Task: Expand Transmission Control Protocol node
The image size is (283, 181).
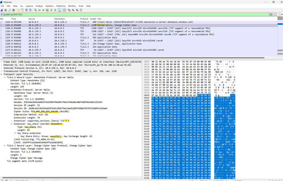Action: point(2,71)
